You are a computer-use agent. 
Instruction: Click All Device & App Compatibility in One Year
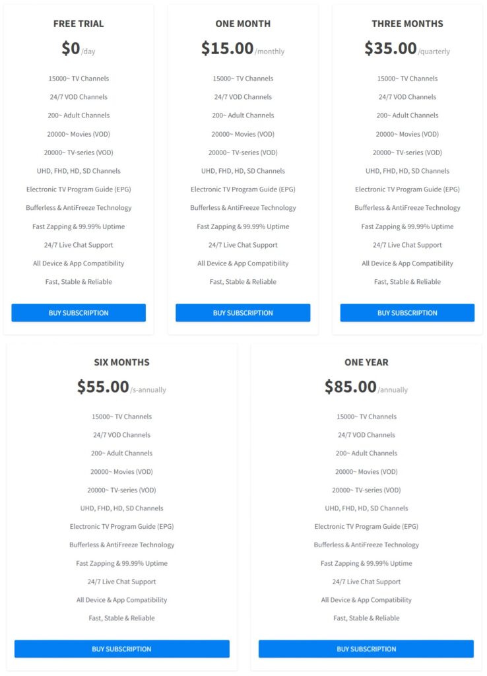(x=366, y=600)
